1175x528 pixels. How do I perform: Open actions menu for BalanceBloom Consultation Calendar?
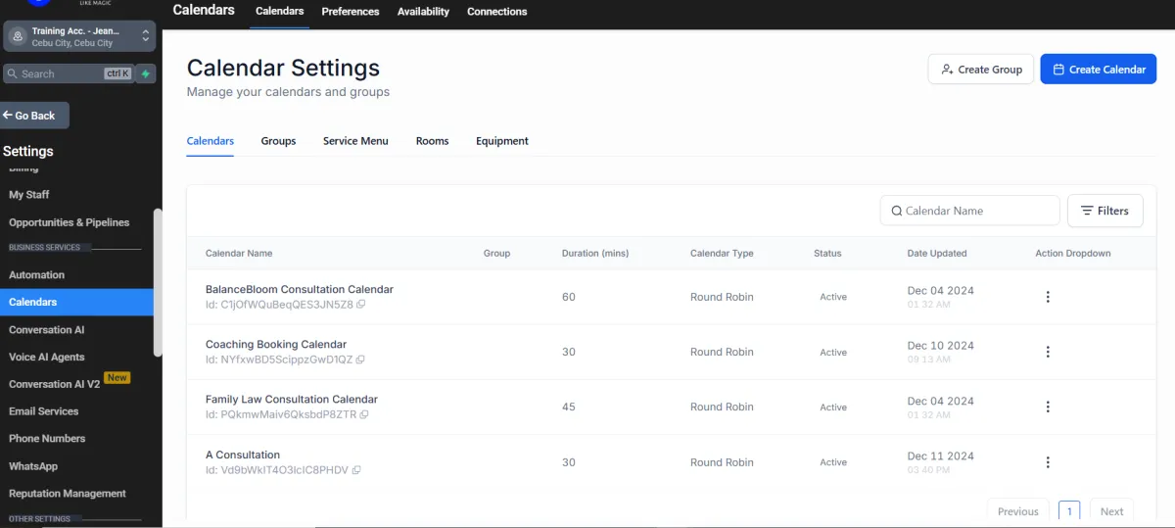pyautogui.click(x=1048, y=297)
